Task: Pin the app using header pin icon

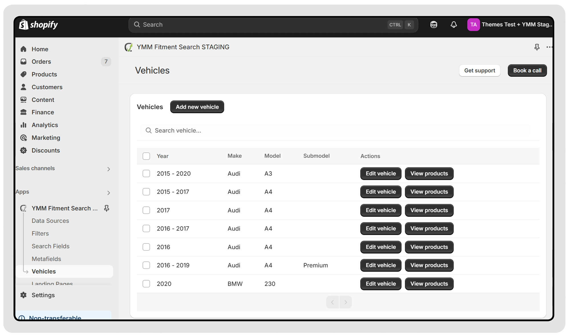Action: pyautogui.click(x=537, y=47)
